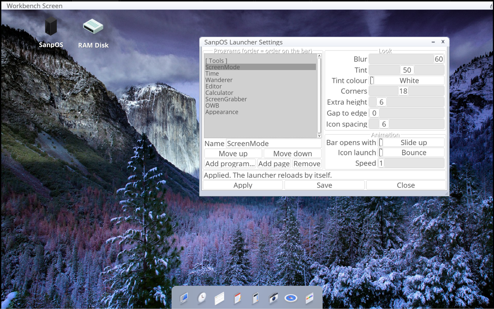Image resolution: width=494 pixels, height=309 pixels.
Task: Select Appearance in the programs list
Action: (x=261, y=112)
